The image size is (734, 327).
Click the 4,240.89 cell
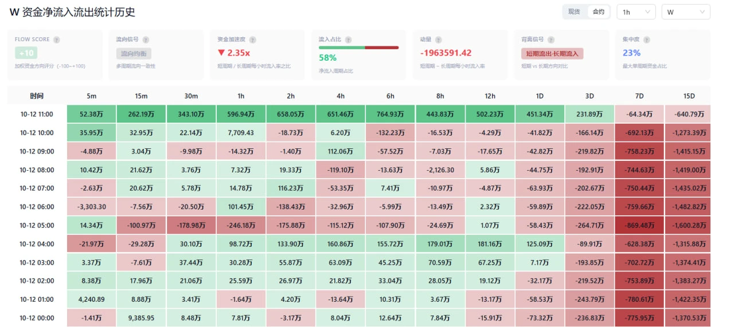(x=91, y=300)
